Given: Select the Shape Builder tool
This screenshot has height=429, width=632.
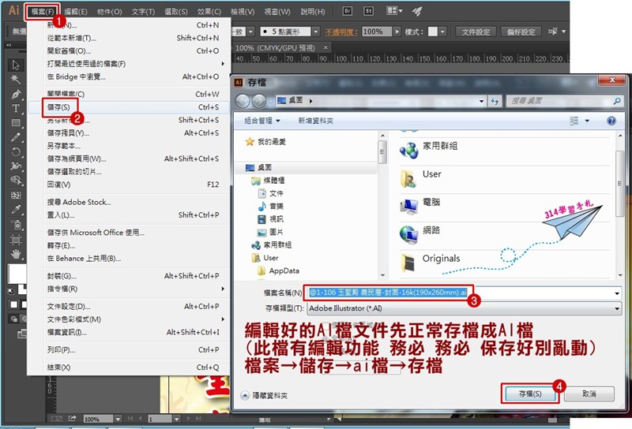Looking at the screenshot, I should point(16,181).
